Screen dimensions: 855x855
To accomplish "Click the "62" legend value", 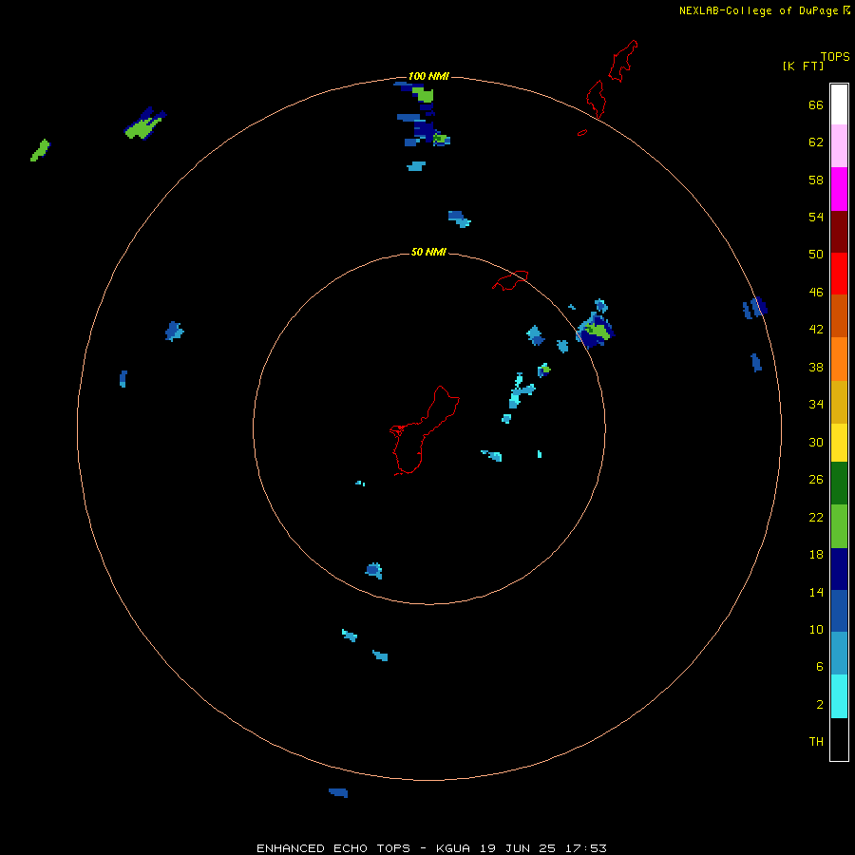I will click(816, 142).
